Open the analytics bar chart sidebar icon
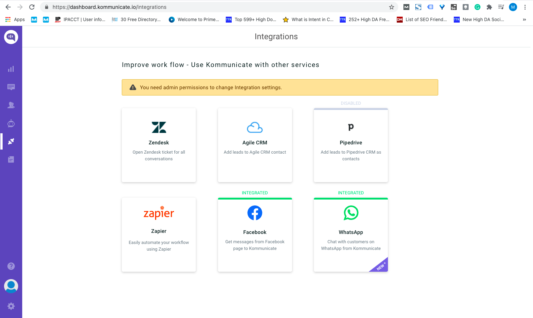The width and height of the screenshot is (533, 318). tap(11, 69)
